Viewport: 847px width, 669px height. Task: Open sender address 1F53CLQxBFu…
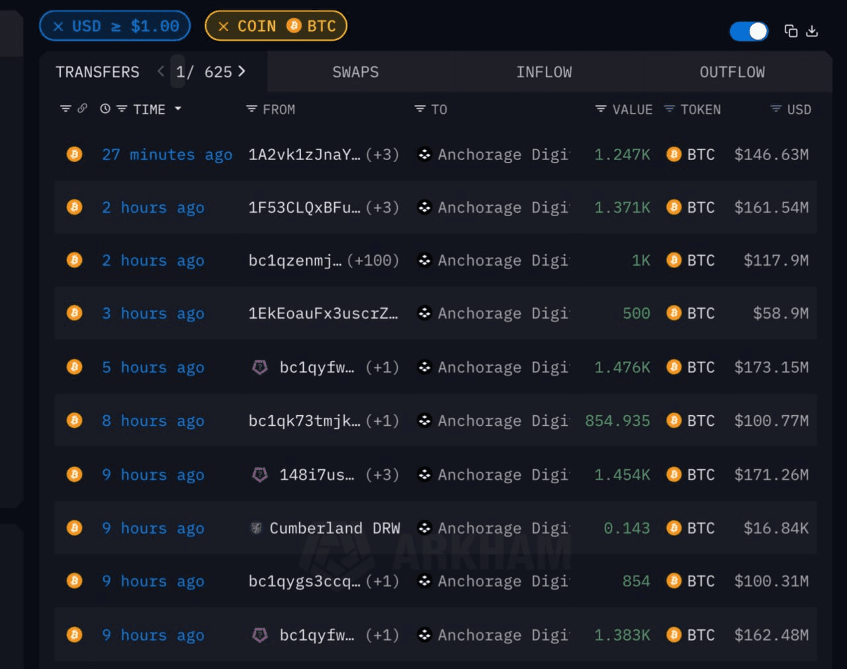[x=304, y=208]
